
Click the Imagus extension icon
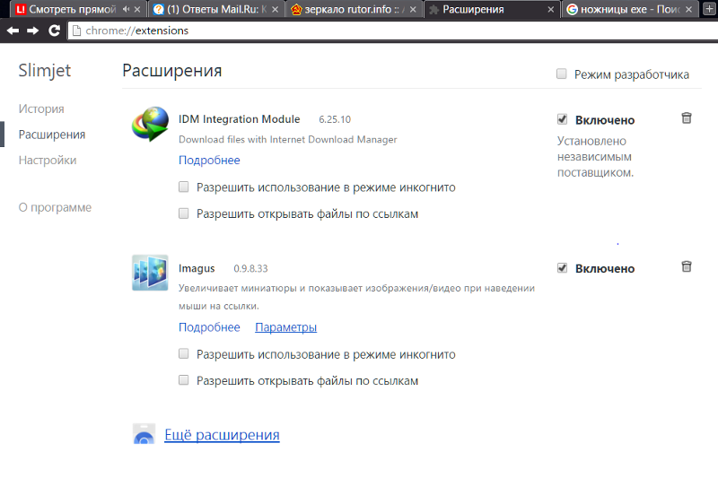click(x=150, y=273)
